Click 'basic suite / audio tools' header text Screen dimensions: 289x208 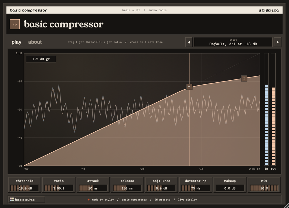(x=144, y=10)
